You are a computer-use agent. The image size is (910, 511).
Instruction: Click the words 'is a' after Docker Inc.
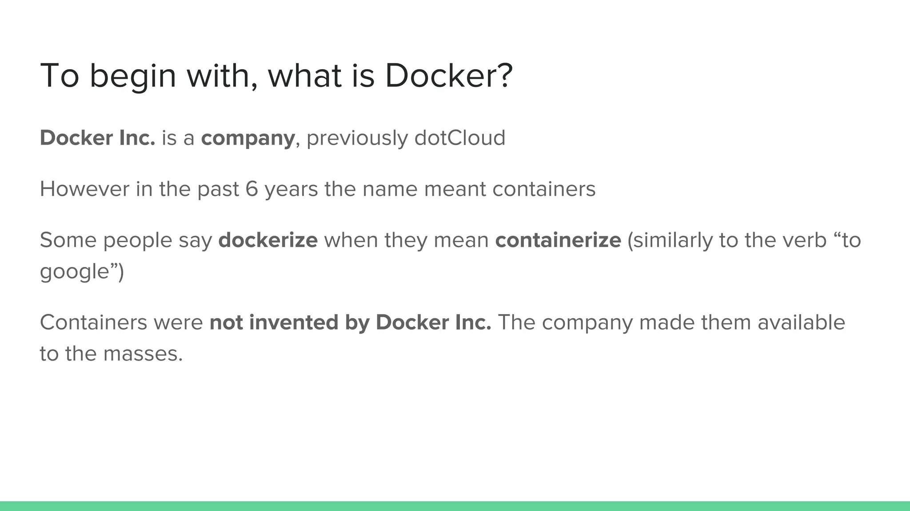click(178, 138)
